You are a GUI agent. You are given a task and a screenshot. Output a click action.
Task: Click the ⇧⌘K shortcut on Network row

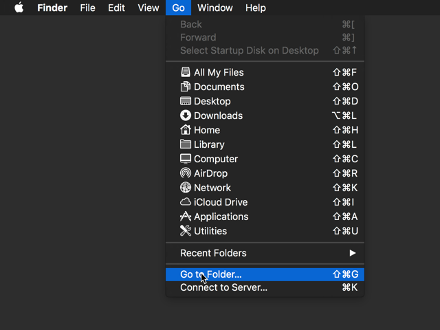coord(345,188)
